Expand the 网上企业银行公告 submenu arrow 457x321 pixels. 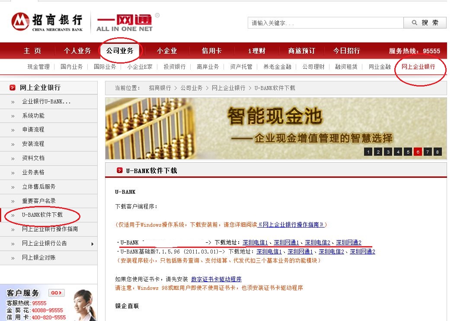tap(93, 244)
